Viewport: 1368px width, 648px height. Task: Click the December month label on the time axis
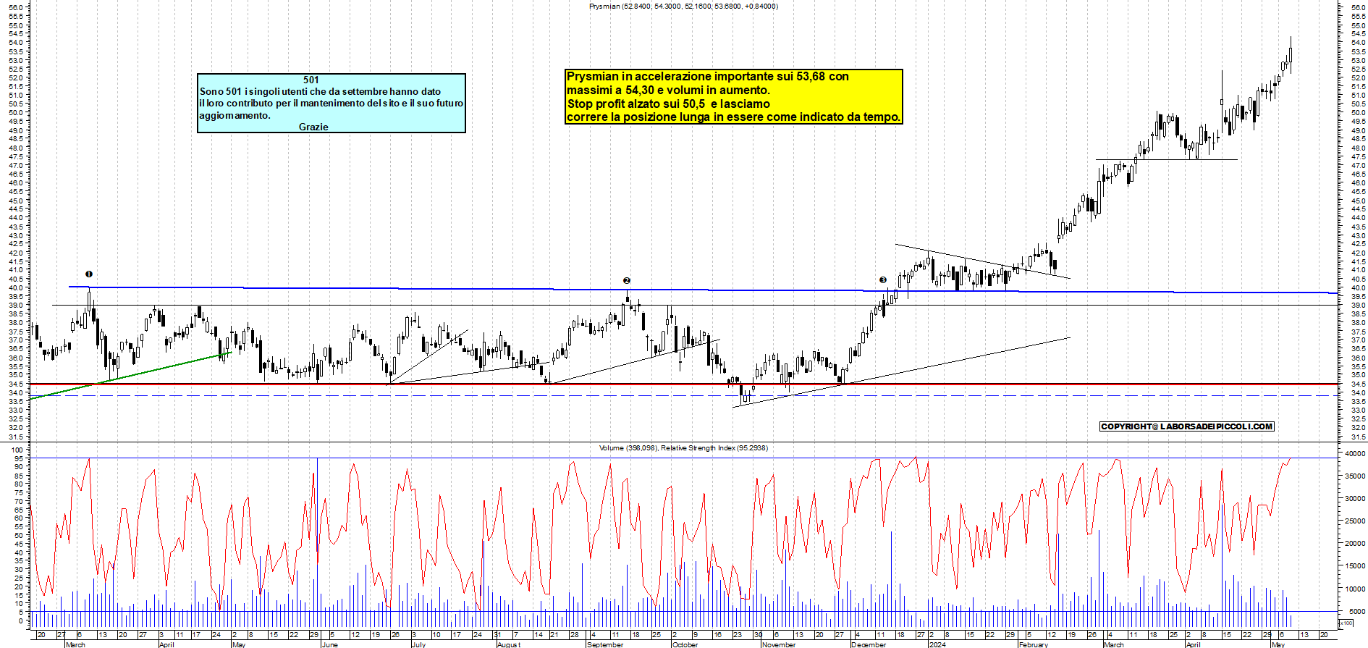pyautogui.click(x=869, y=644)
